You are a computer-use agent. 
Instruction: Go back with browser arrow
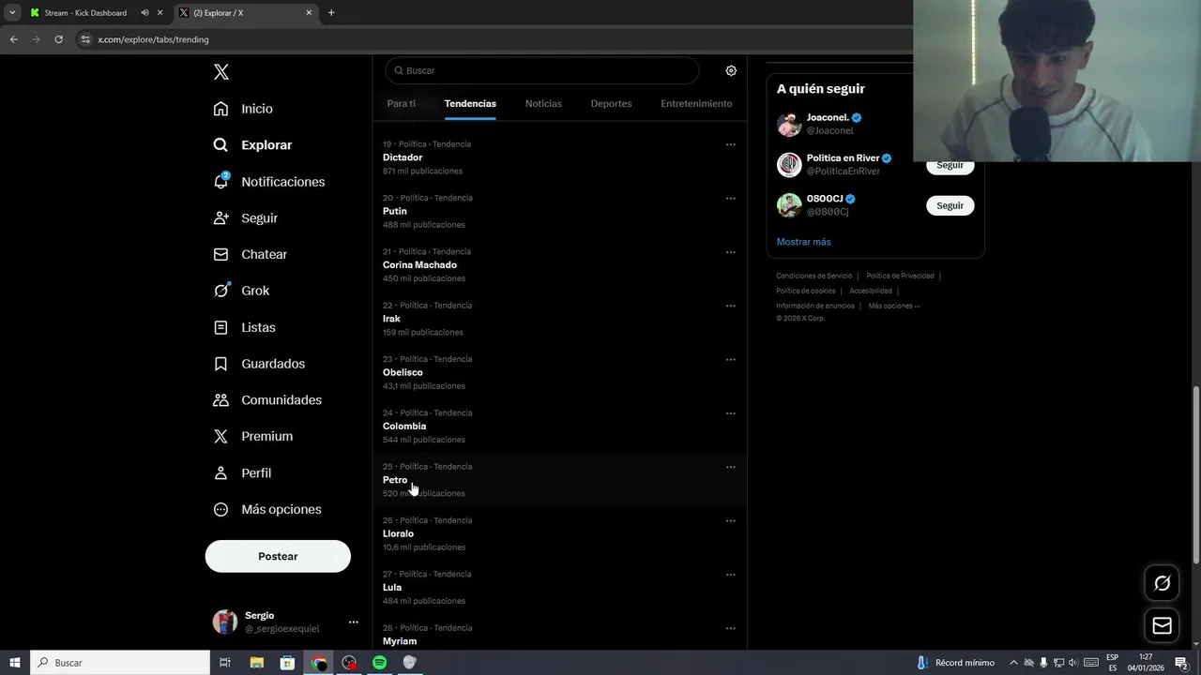(13, 39)
